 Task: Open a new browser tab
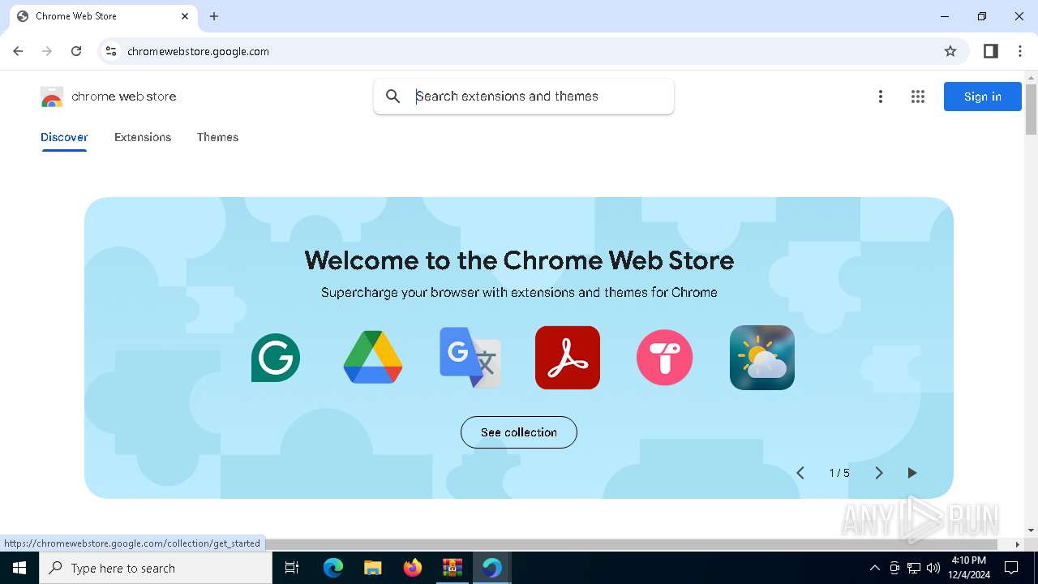point(214,16)
